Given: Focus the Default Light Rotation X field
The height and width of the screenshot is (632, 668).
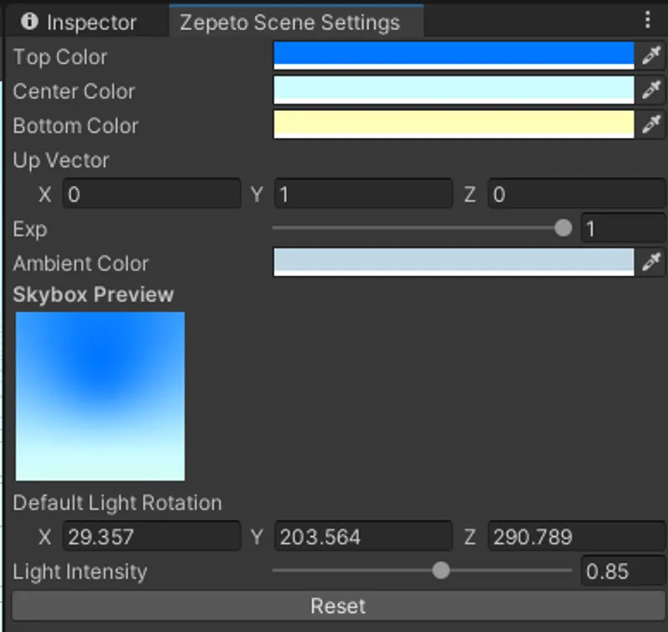Looking at the screenshot, I should (151, 537).
